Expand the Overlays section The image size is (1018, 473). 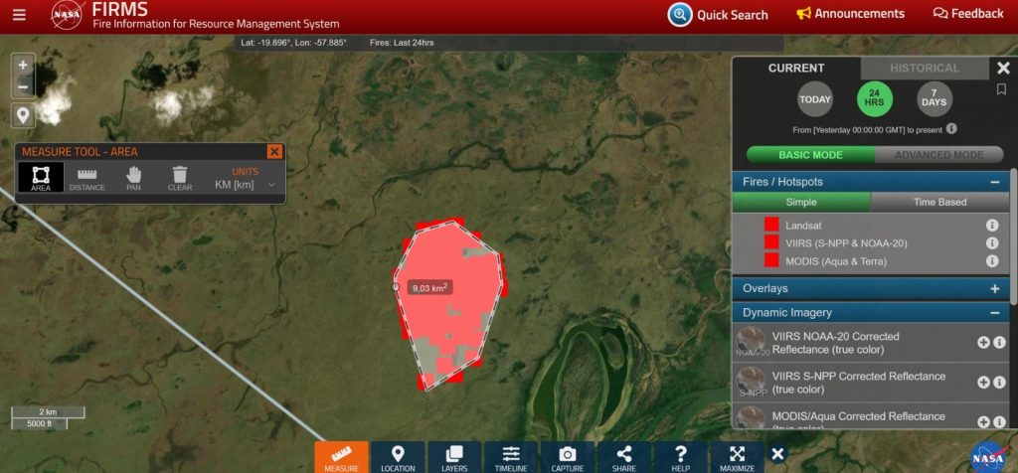[x=994, y=288]
